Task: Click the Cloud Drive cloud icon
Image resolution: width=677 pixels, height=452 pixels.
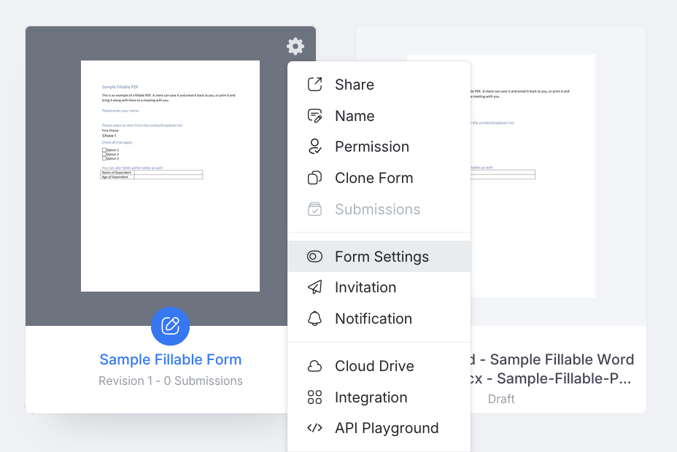Action: tap(314, 366)
